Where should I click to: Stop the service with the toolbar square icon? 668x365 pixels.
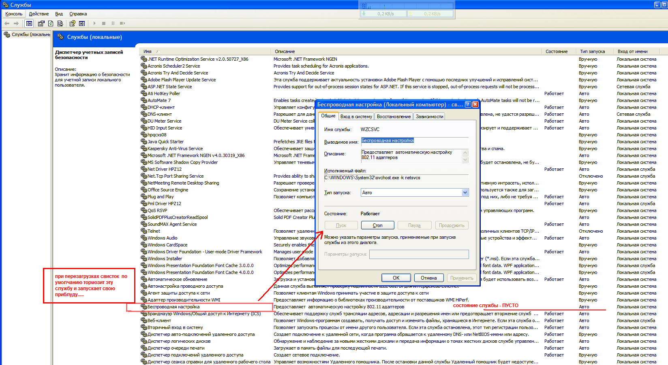104,23
